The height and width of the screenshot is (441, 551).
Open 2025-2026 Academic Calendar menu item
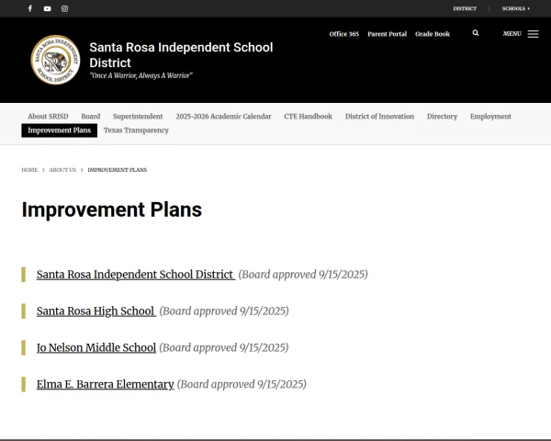(x=223, y=117)
